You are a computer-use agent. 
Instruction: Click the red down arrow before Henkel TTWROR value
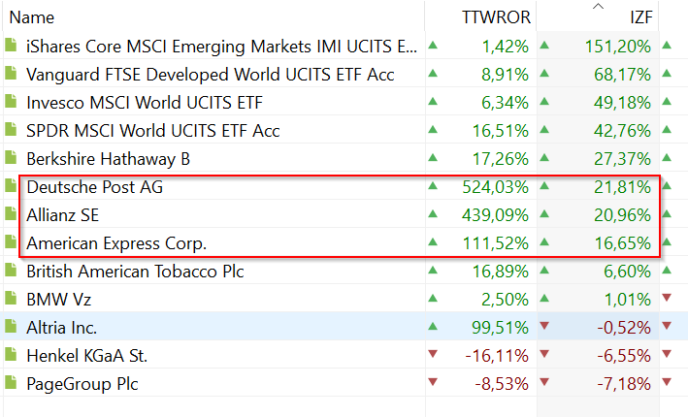point(433,355)
